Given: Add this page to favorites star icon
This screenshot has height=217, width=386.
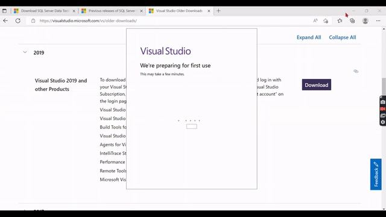Looking at the screenshot, I should (x=326, y=21).
